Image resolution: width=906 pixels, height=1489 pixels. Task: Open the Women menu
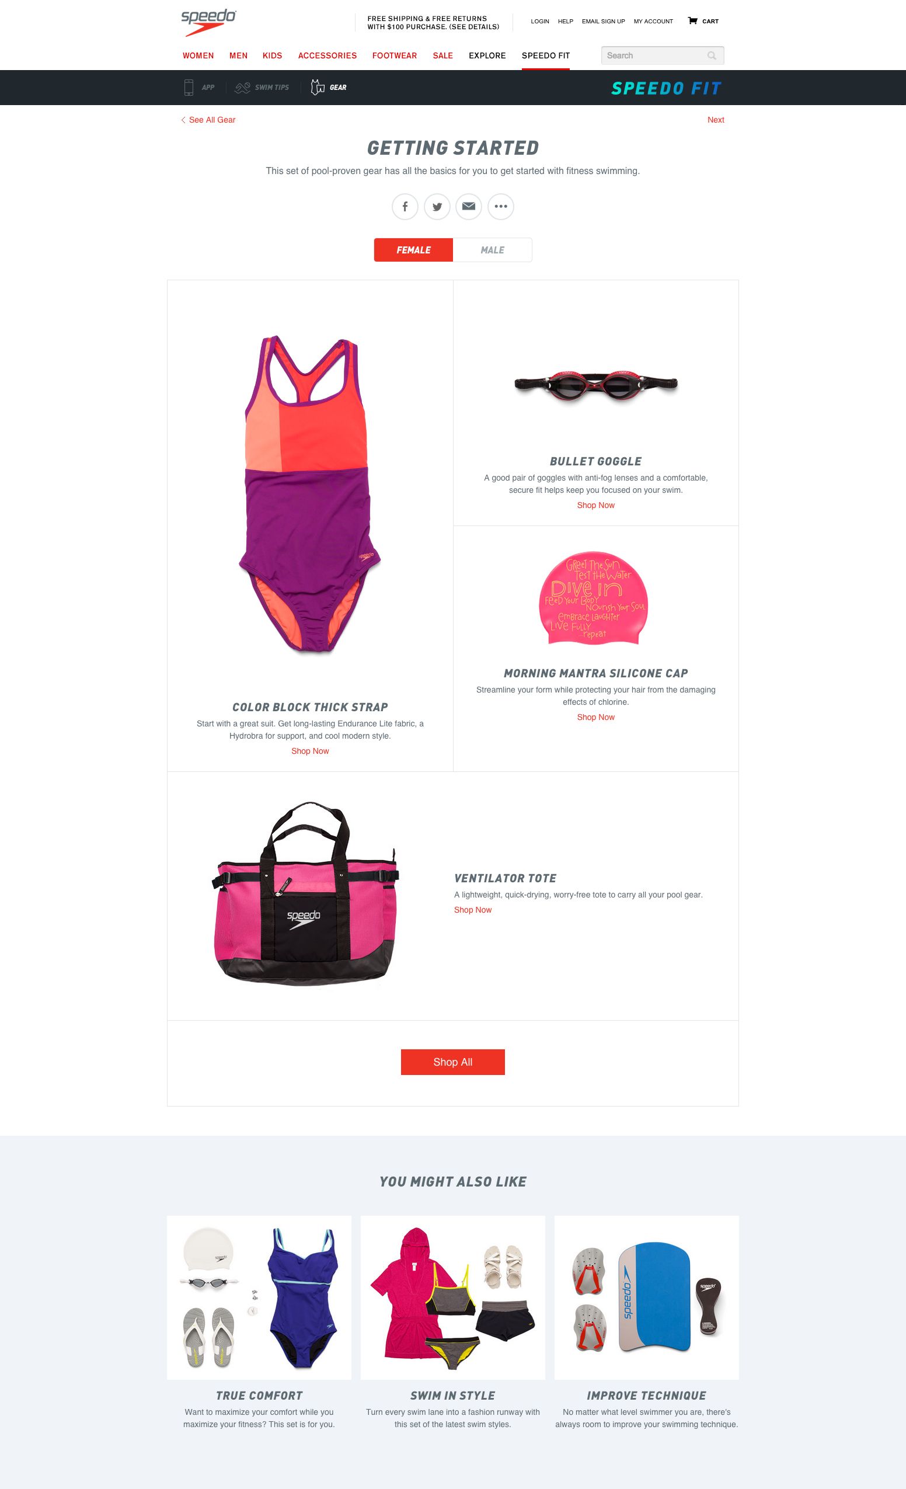tap(198, 55)
